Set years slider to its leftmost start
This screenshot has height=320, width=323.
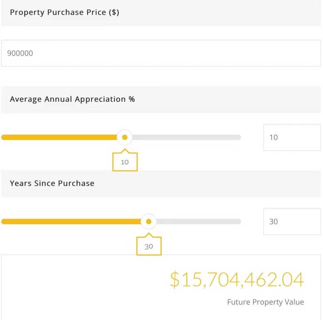(x=2, y=222)
